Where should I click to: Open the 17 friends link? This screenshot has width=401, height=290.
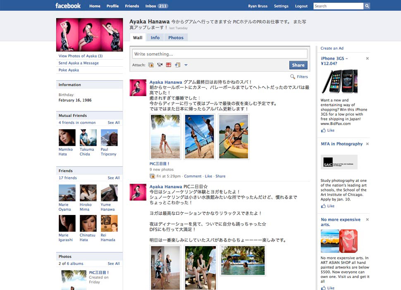pos(67,178)
